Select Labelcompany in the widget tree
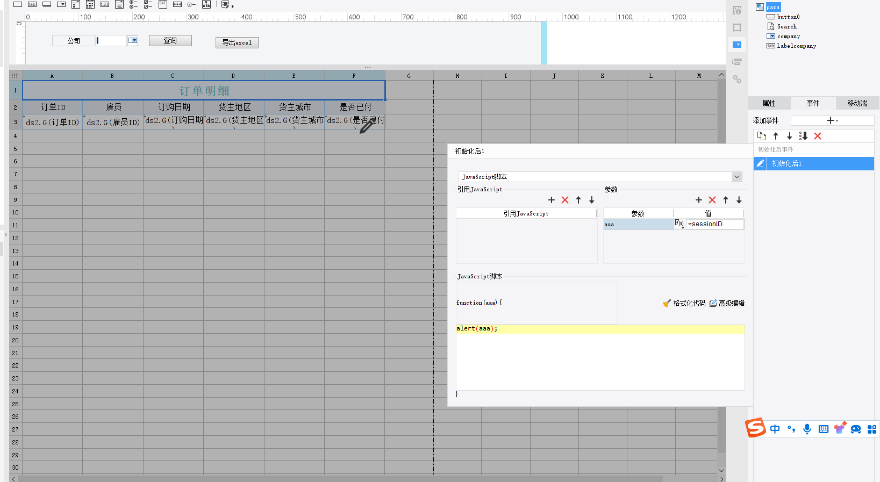 click(797, 46)
